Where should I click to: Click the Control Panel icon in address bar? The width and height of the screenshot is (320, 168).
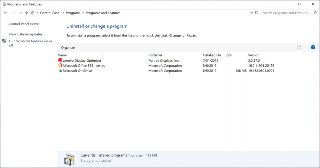(33, 13)
